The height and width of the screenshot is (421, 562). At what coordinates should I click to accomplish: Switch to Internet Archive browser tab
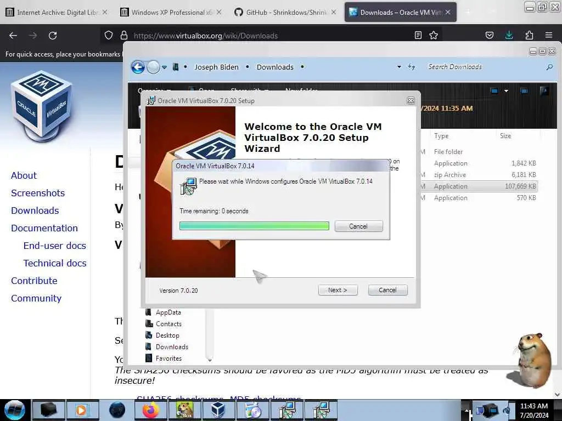pyautogui.click(x=57, y=12)
